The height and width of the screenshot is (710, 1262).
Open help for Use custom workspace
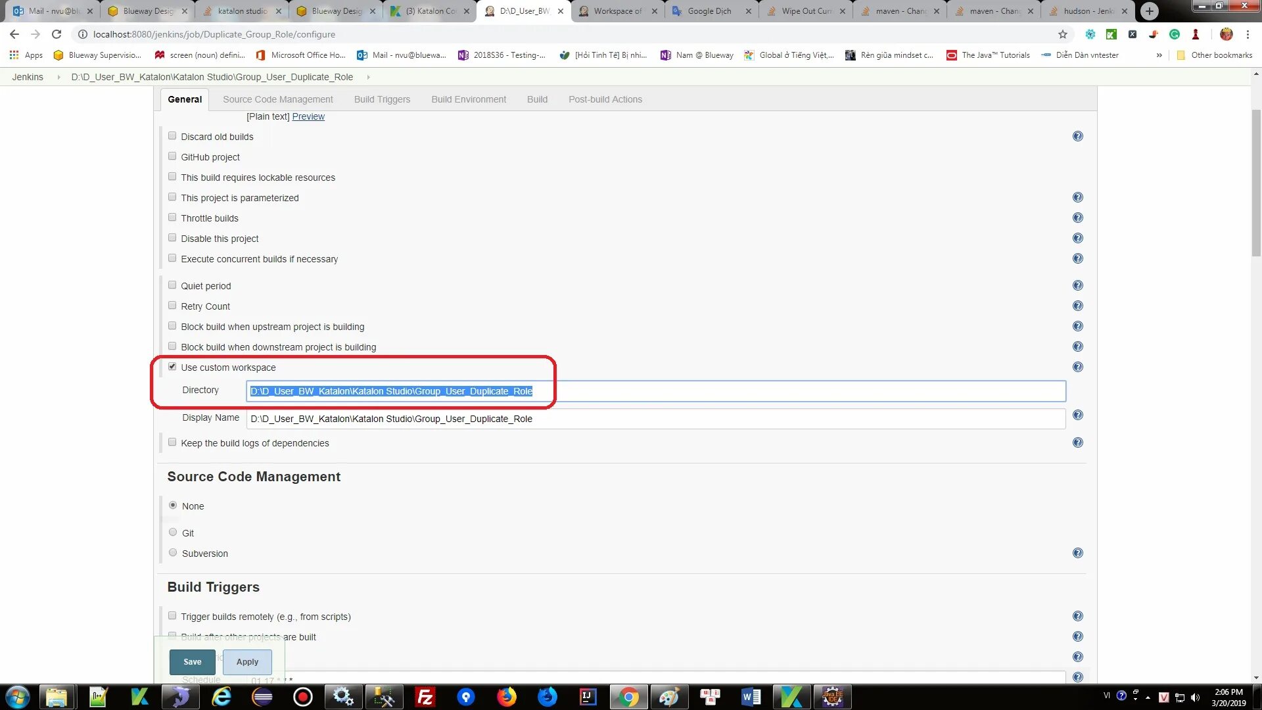click(x=1077, y=367)
